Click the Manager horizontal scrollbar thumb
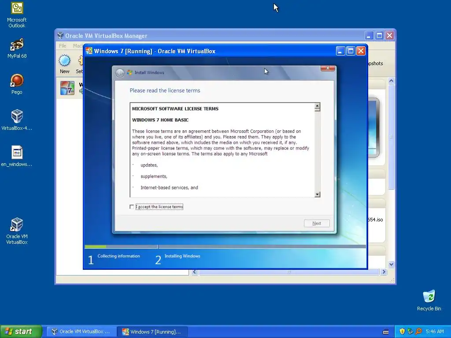Image resolution: width=451 pixels, height=338 pixels. click(289, 272)
